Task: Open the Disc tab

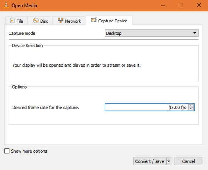Action: 40,21
